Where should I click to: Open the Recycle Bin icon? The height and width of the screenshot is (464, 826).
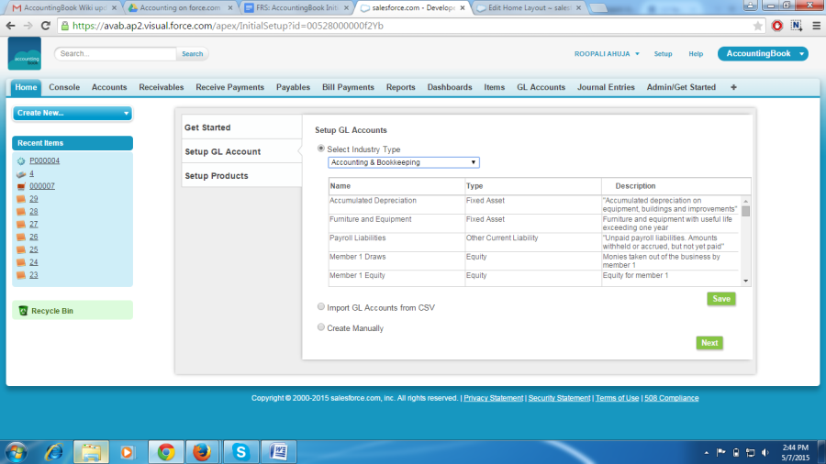coord(23,311)
